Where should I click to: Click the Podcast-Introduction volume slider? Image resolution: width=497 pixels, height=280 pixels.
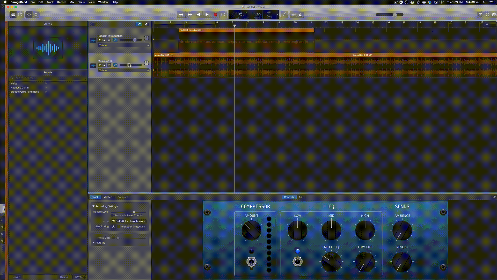[x=131, y=40]
